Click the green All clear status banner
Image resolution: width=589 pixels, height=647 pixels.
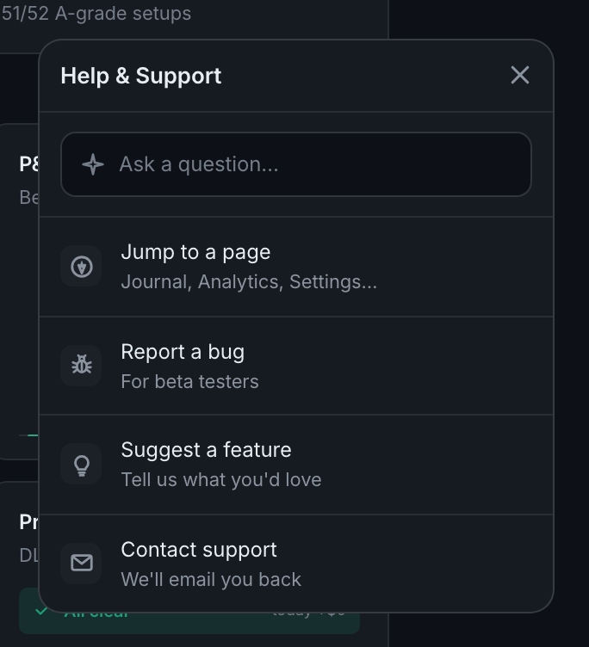[x=189, y=611]
